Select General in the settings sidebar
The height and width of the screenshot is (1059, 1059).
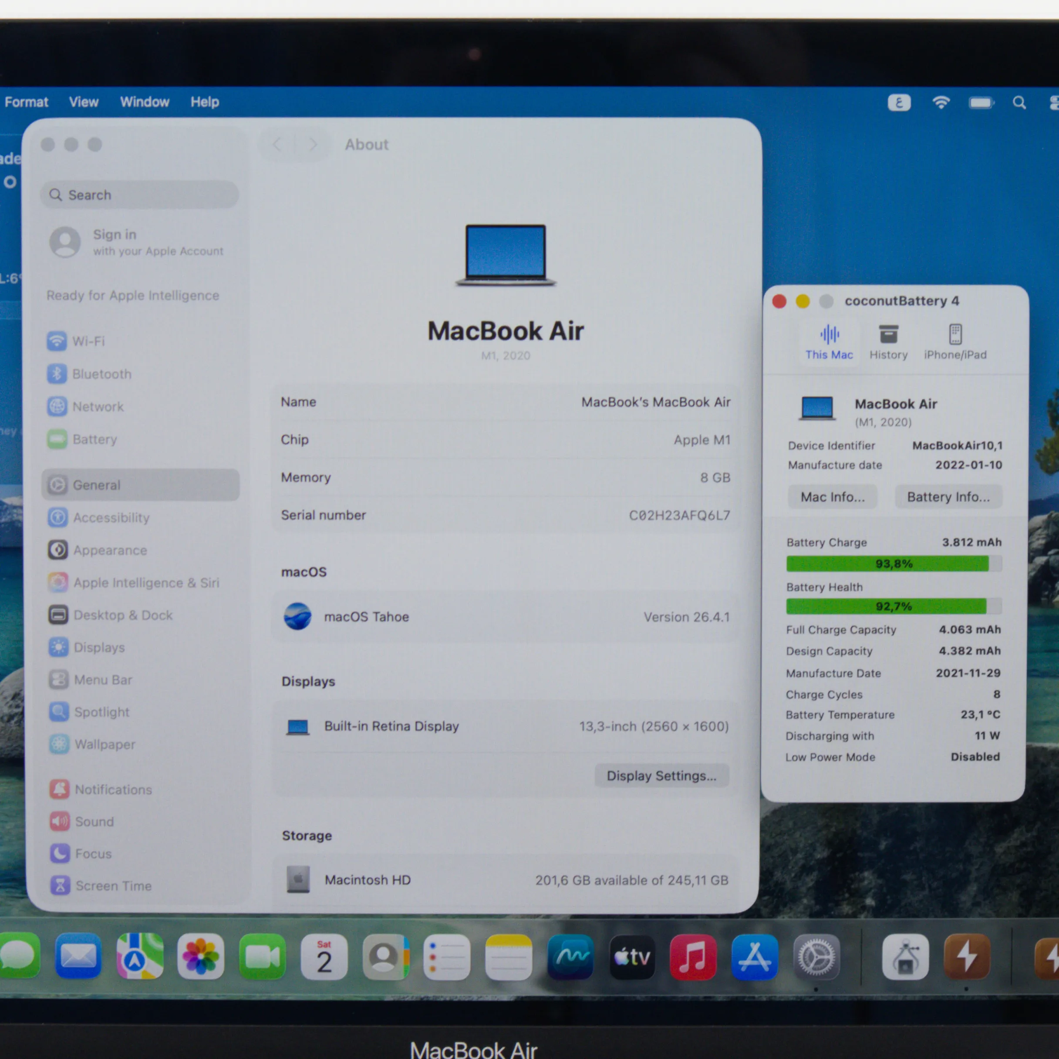tap(140, 485)
